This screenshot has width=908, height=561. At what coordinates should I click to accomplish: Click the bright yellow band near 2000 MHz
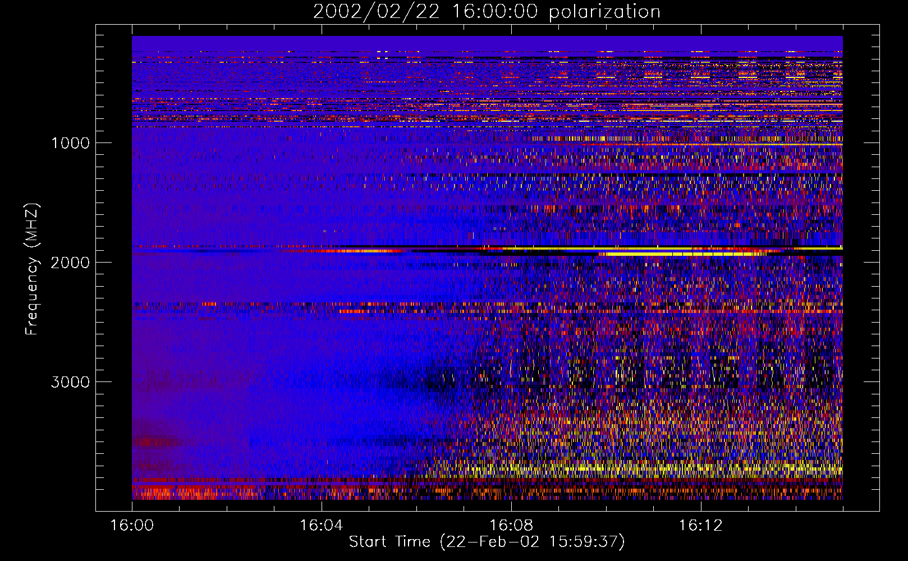[x=682, y=254]
